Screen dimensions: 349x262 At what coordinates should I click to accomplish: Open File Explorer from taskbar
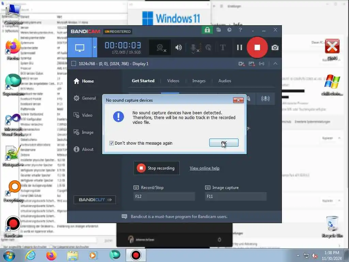tap(73, 255)
